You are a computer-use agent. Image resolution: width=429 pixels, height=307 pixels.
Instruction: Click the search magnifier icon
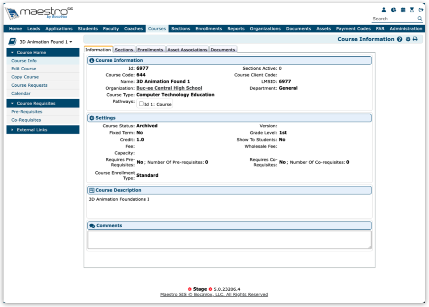tap(420, 19)
